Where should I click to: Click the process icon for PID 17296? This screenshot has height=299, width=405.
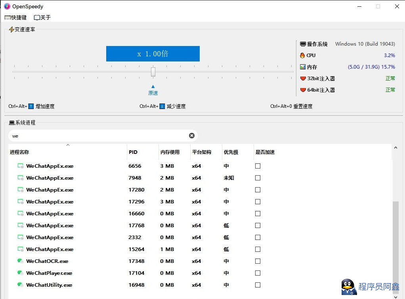(x=20, y=201)
